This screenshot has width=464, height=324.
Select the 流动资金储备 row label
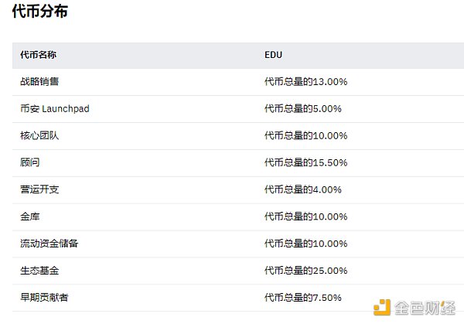coord(49,244)
